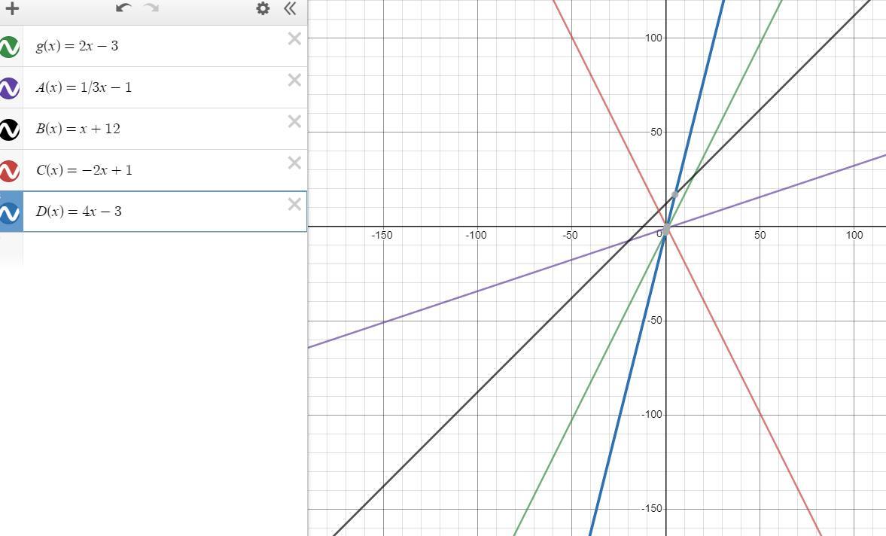Viewport: 886px width, 536px height.
Task: Toggle visibility of D(x) = 4x − 3
Action: (x=10, y=212)
